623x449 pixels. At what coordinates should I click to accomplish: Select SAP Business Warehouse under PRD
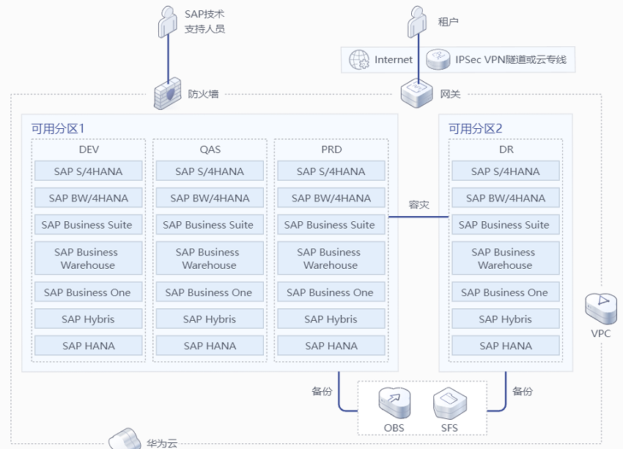tap(331, 258)
